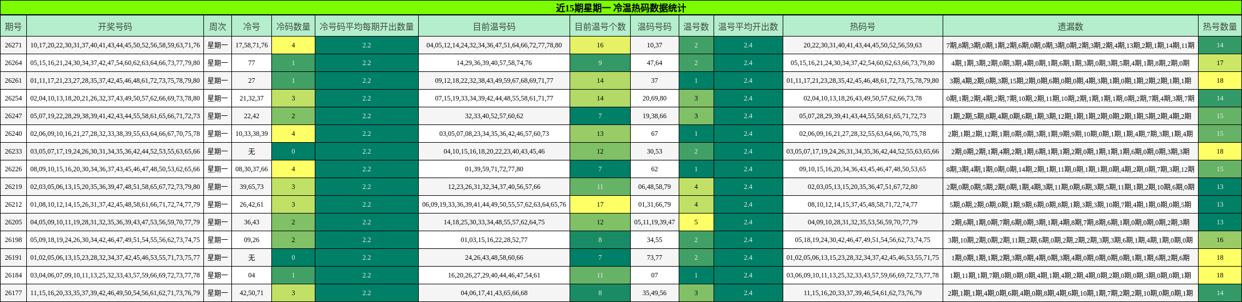
Task: Select cold numbers cell 22,42
Action: pyautogui.click(x=251, y=116)
